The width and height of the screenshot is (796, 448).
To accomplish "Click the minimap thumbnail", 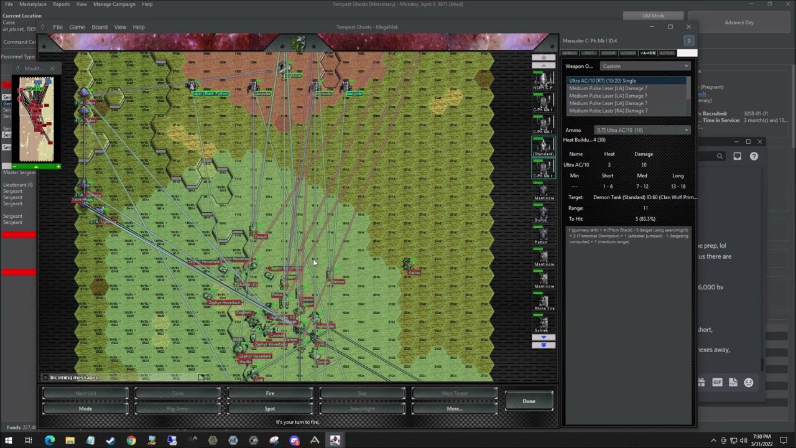I will click(x=36, y=119).
